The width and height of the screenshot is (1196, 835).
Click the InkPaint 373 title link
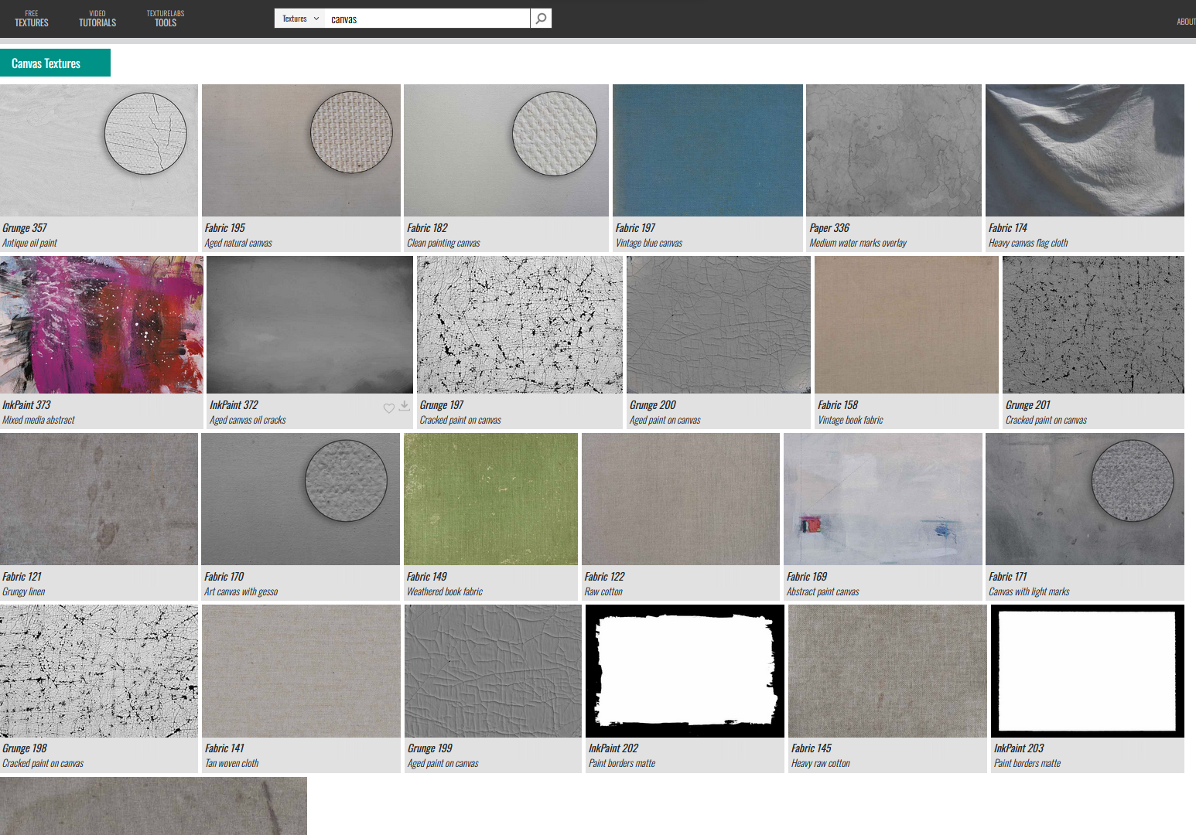pos(26,405)
